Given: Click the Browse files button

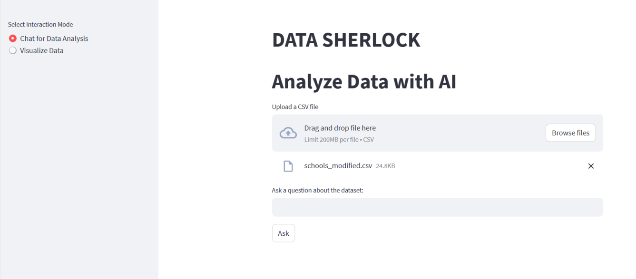Looking at the screenshot, I should click(x=570, y=133).
